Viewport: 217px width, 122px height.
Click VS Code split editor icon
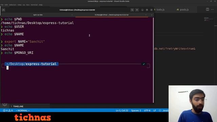tap(207, 9)
